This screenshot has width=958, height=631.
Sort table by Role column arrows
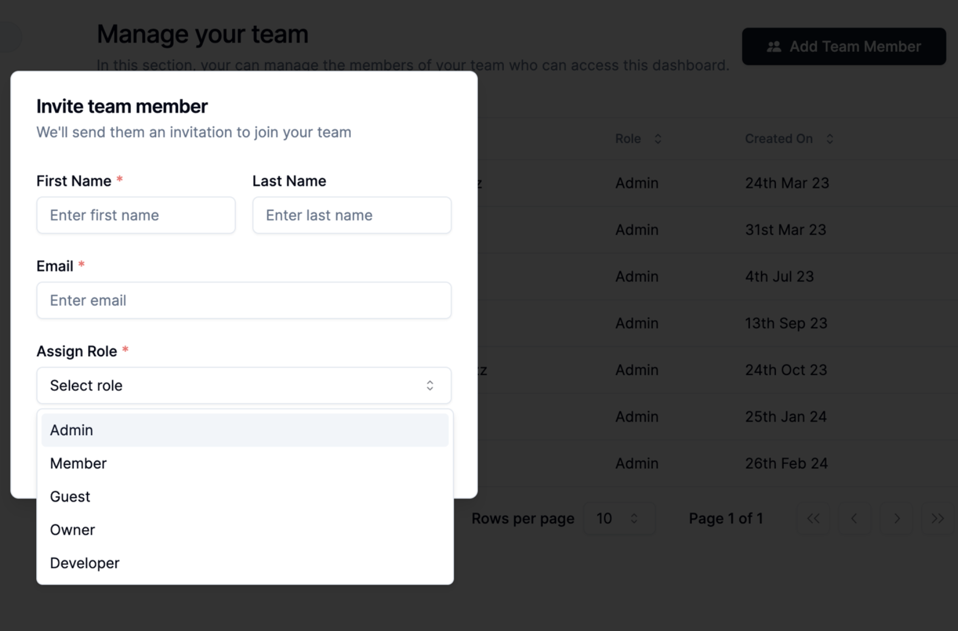pyautogui.click(x=658, y=139)
